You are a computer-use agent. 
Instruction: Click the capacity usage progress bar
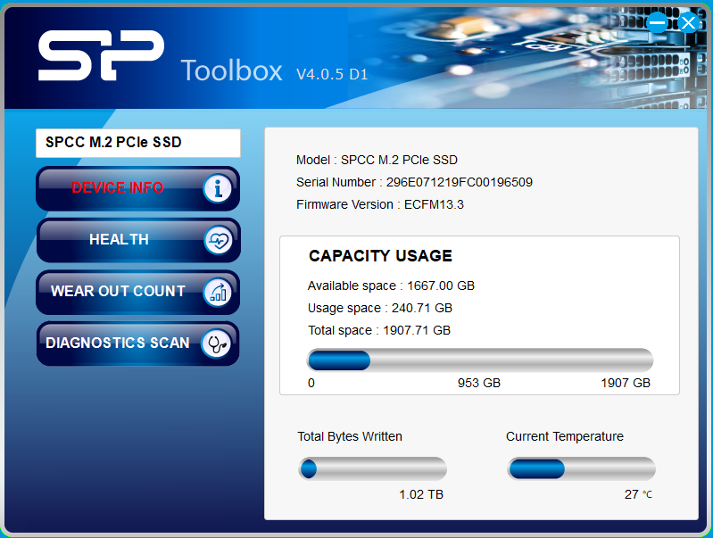(480, 360)
